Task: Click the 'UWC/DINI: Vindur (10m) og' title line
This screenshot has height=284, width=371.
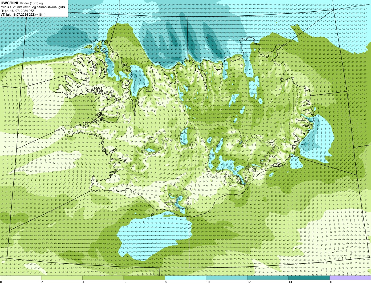Action: tap(22, 3)
